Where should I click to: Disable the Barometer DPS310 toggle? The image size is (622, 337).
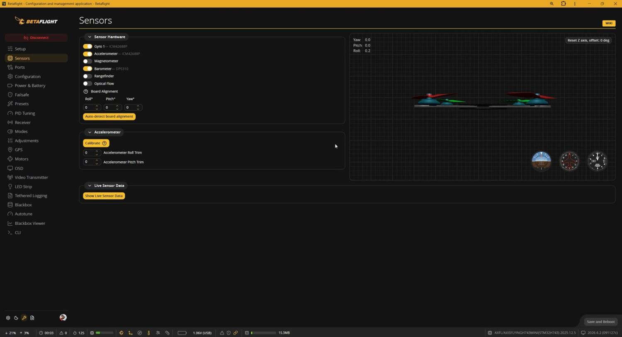87,69
